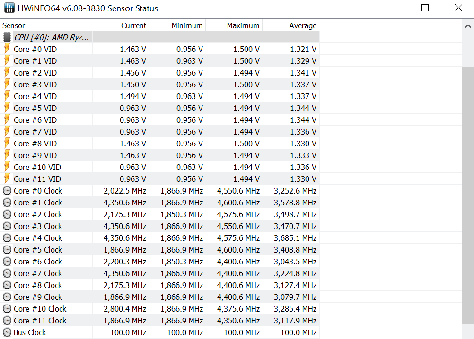Click the clock icon for Core #10 Clock
The width and height of the screenshot is (474, 339).
click(x=7, y=308)
